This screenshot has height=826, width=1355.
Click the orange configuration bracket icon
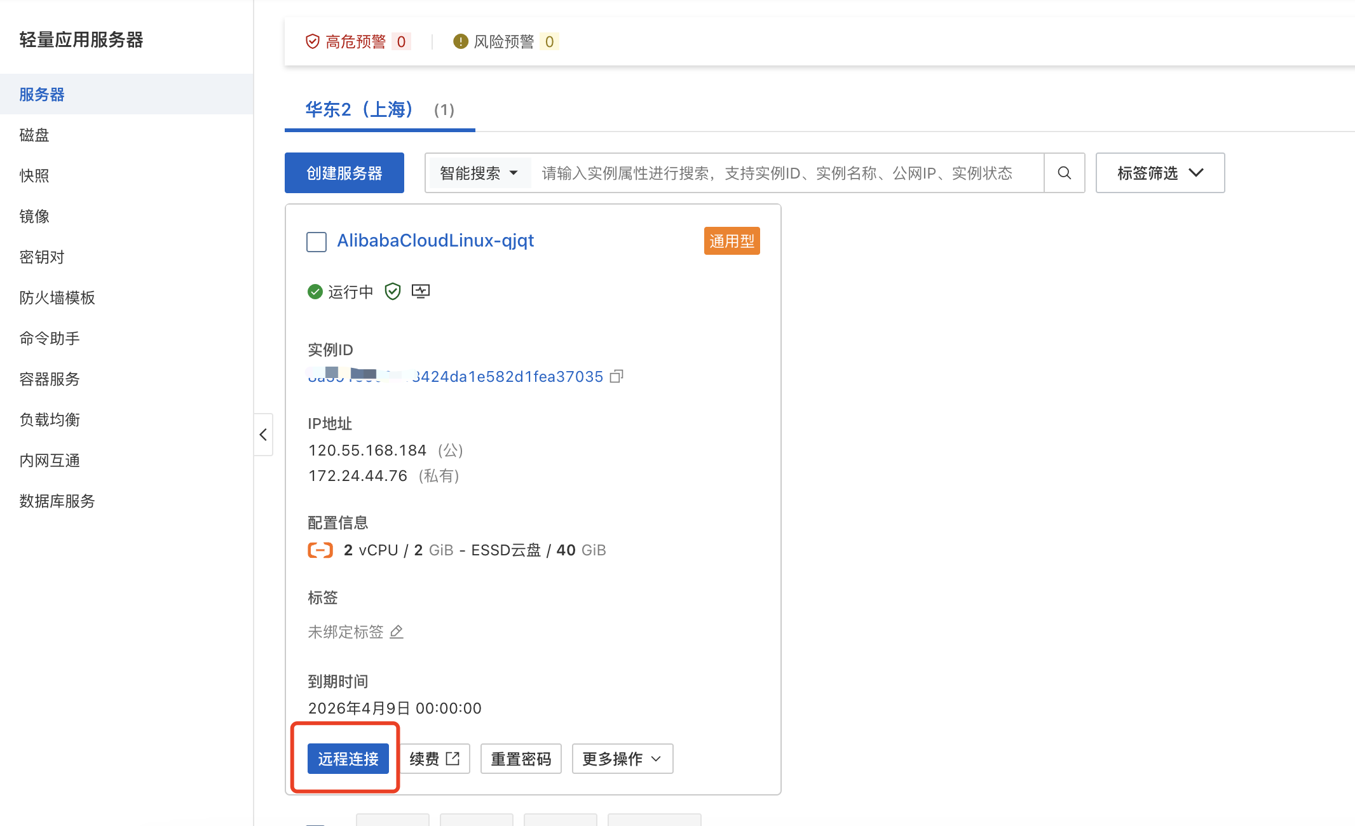coord(320,550)
